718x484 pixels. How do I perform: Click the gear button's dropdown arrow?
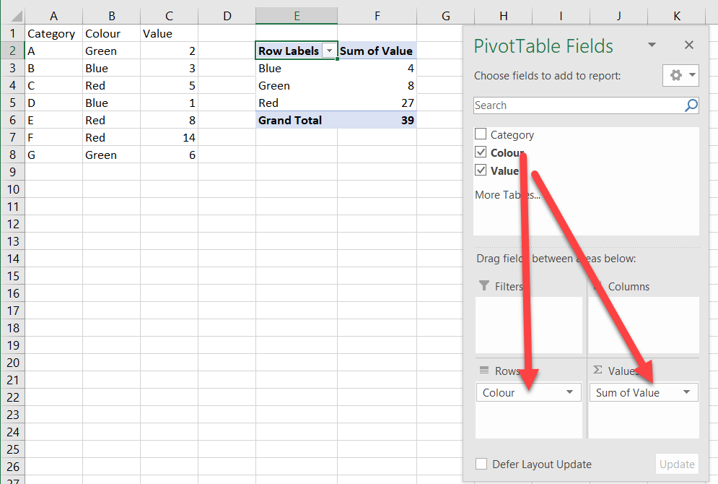[691, 75]
